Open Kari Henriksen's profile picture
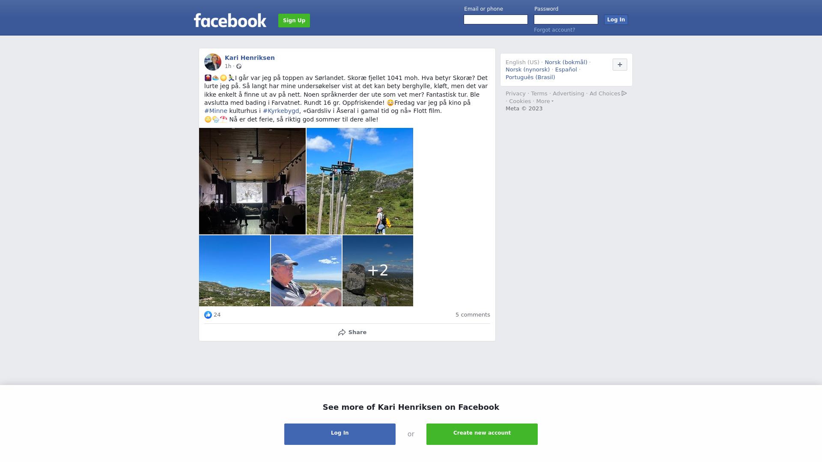 pos(213,62)
